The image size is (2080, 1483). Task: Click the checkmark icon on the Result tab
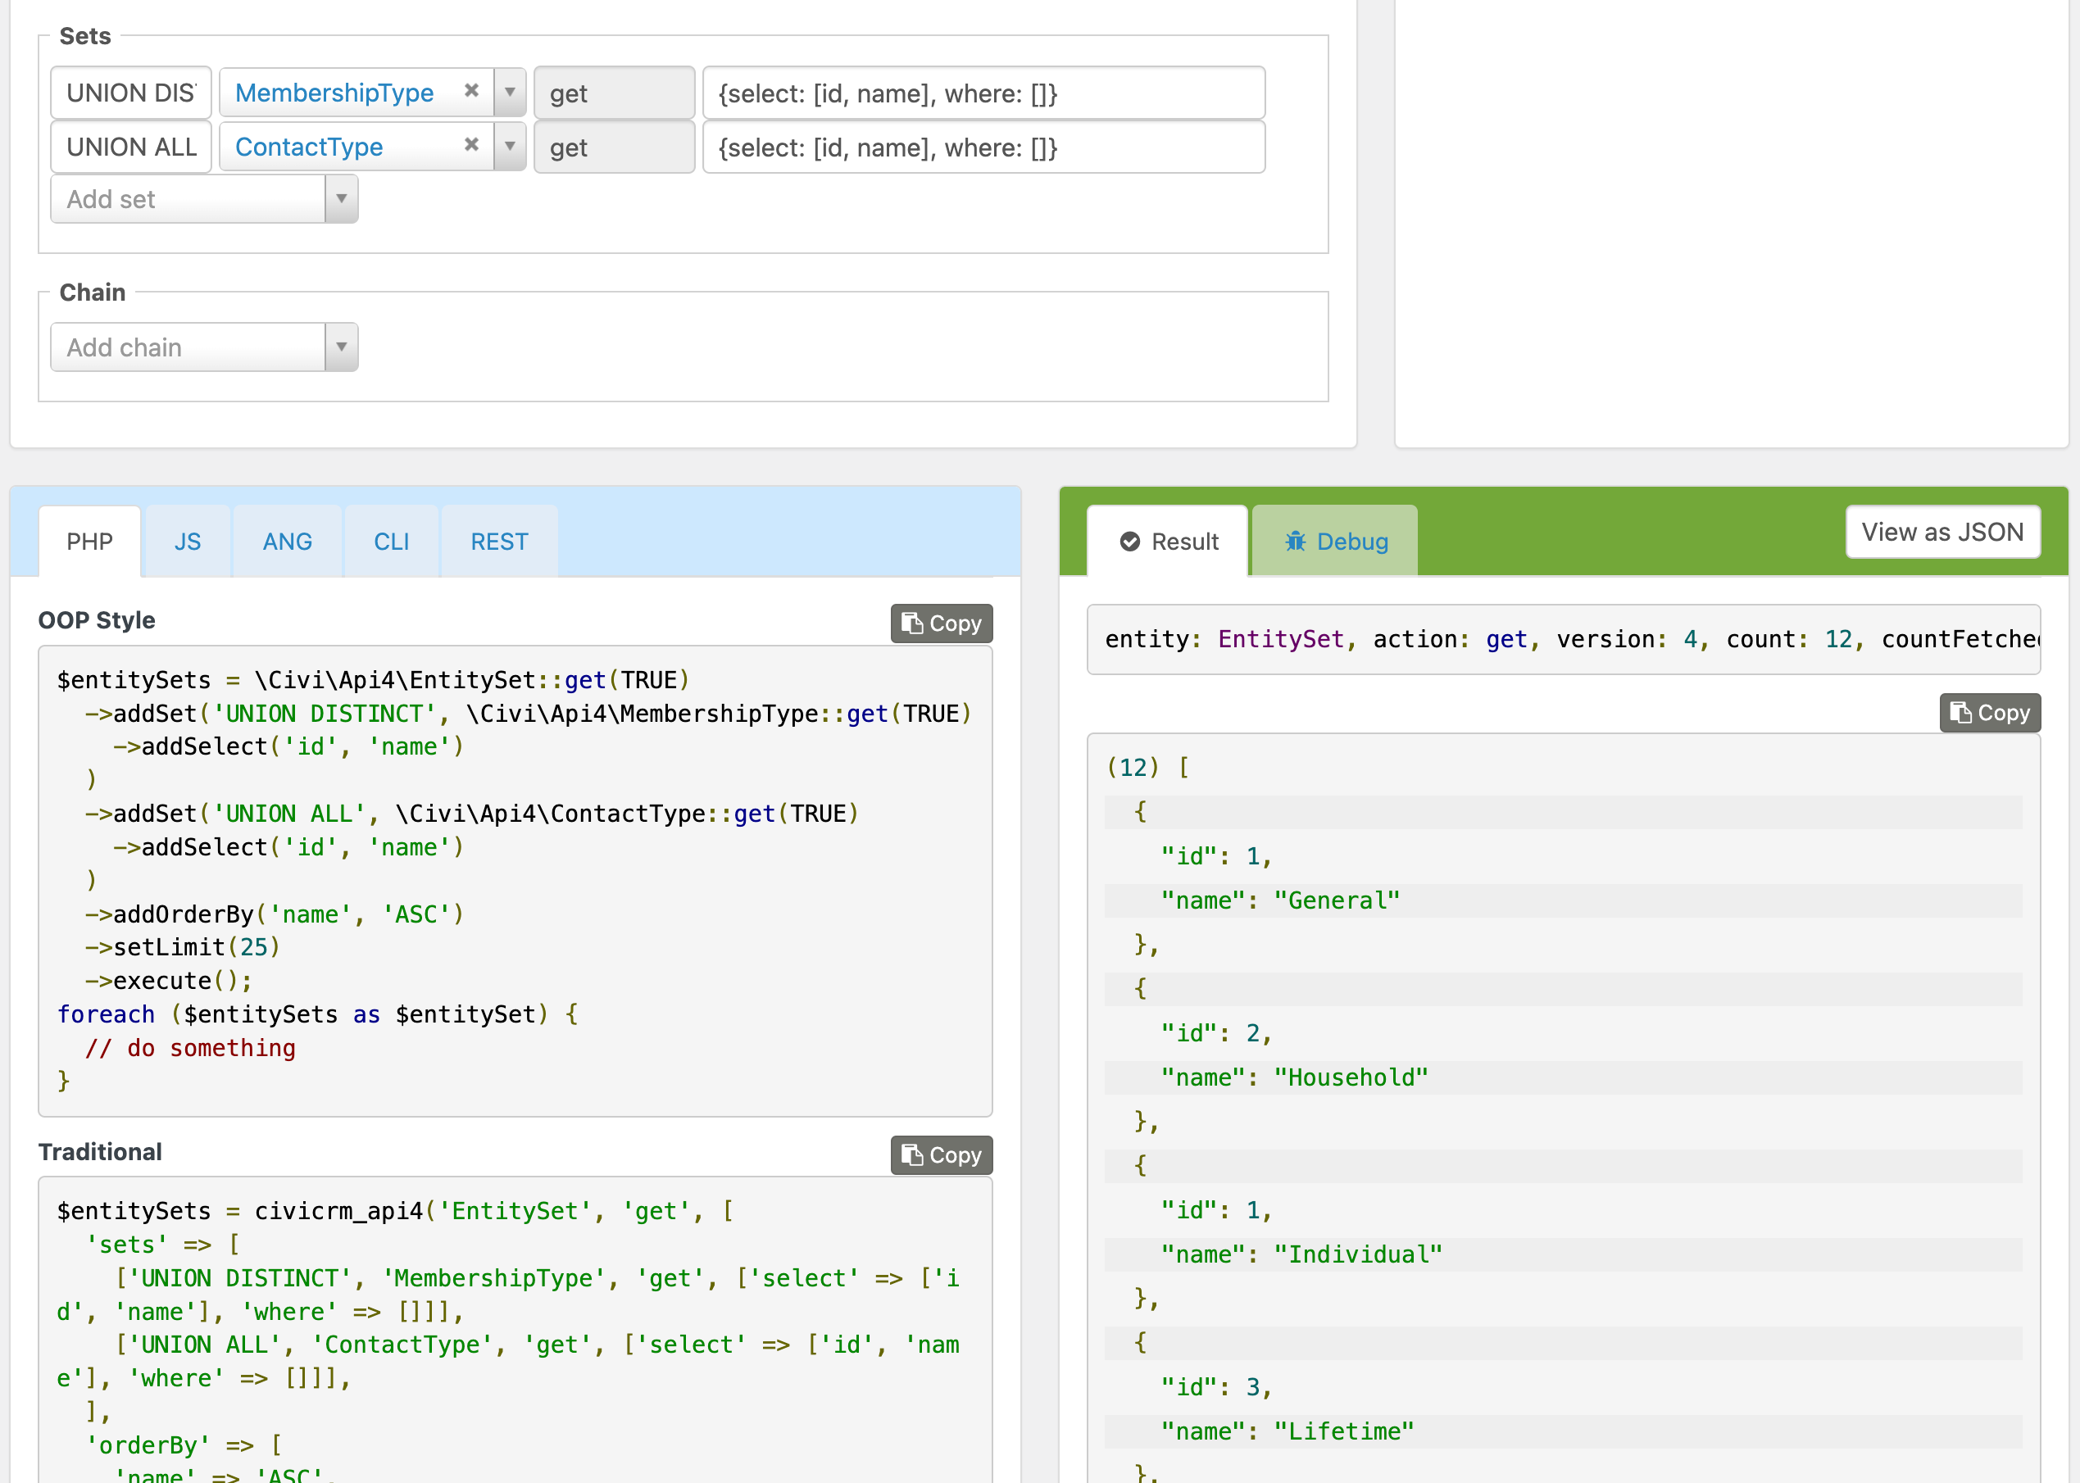point(1132,541)
